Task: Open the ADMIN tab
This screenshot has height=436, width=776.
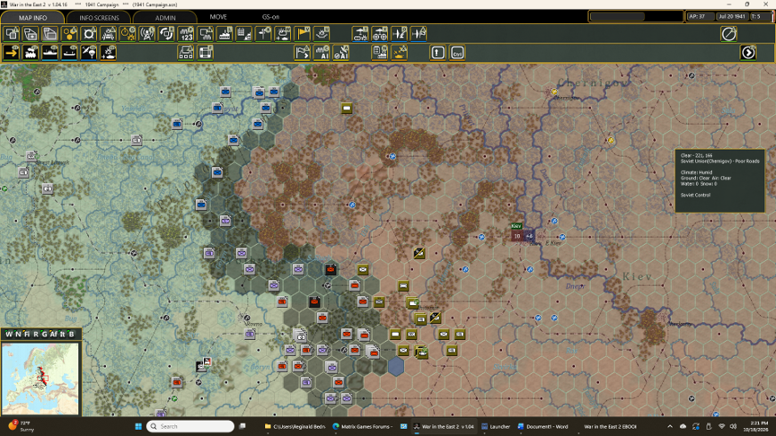Action: coord(165,17)
